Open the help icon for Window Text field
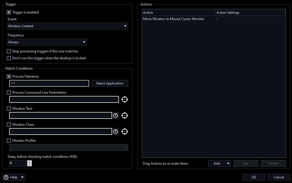The height and width of the screenshot is (183, 292). [116, 115]
